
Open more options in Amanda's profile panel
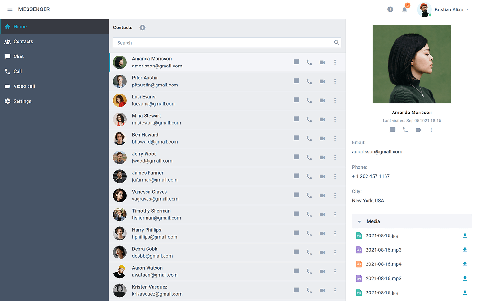tap(431, 130)
